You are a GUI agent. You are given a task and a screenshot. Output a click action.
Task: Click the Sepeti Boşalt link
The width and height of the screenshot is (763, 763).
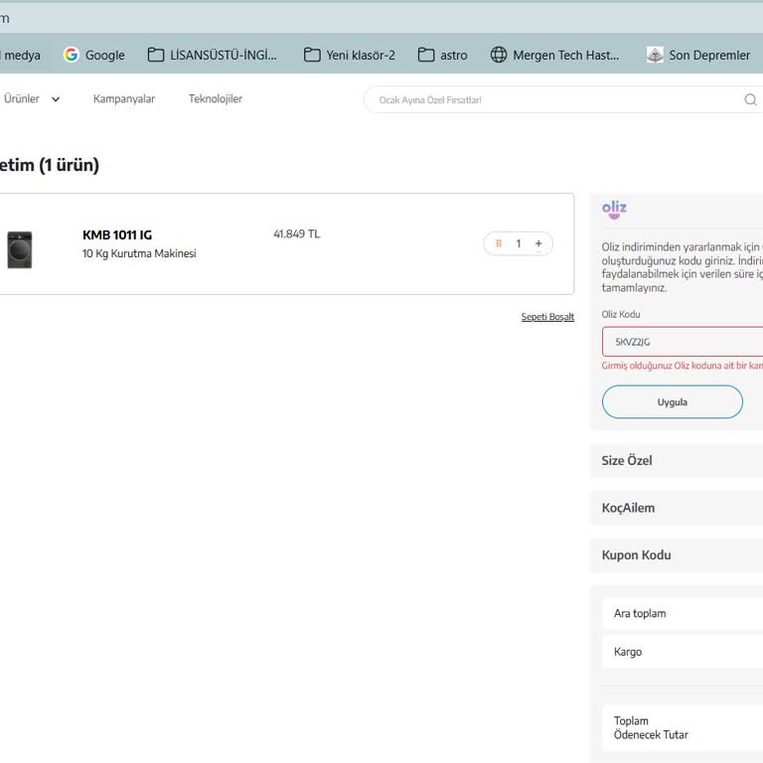coord(547,317)
